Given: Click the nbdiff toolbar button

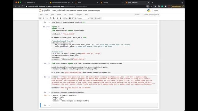Looking at the screenshot, I should (x=98, y=18).
